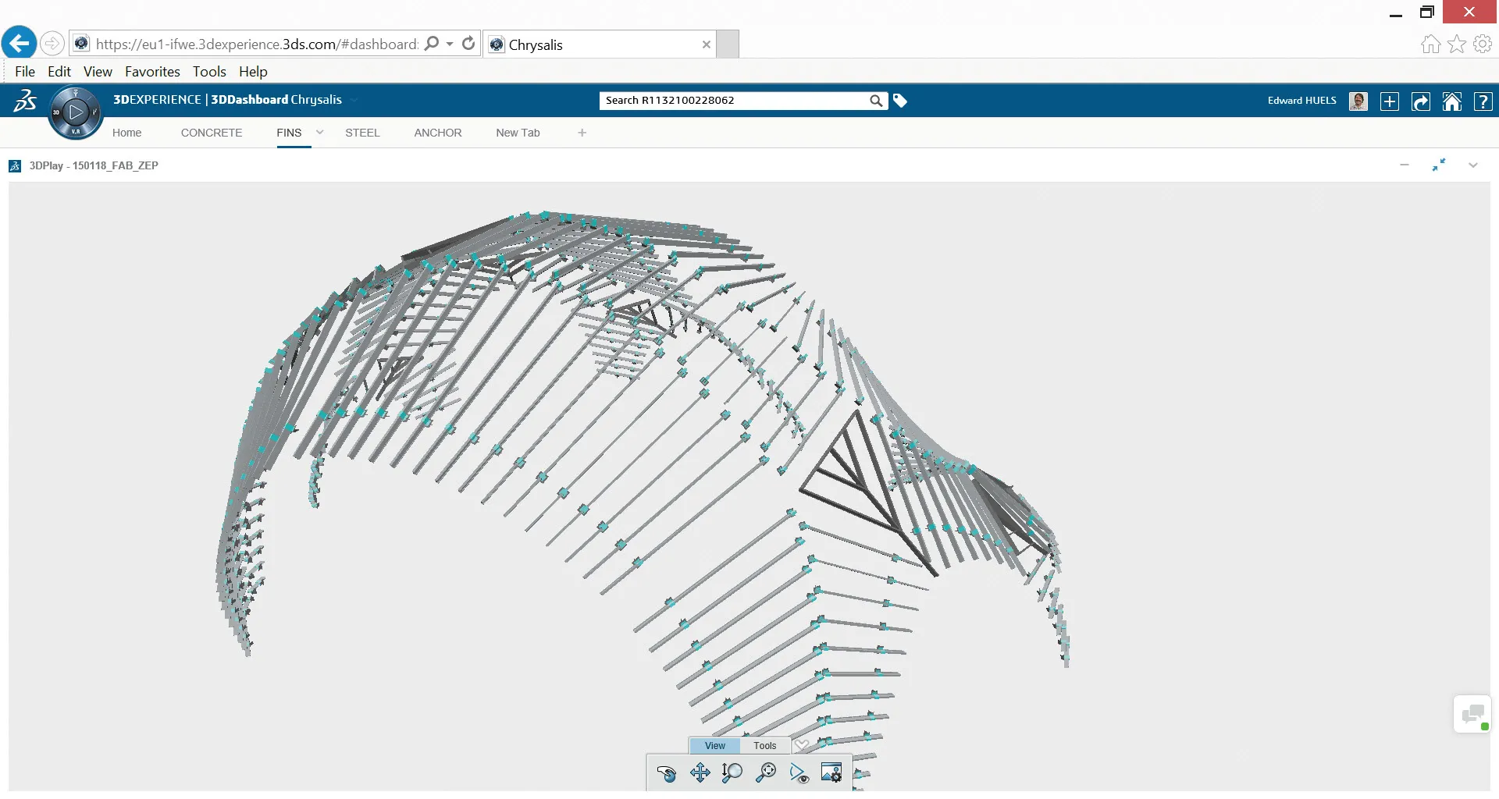Image resolution: width=1499 pixels, height=799 pixels.
Task: Open the 3DPlay widget options chevron menu
Action: 1473,165
